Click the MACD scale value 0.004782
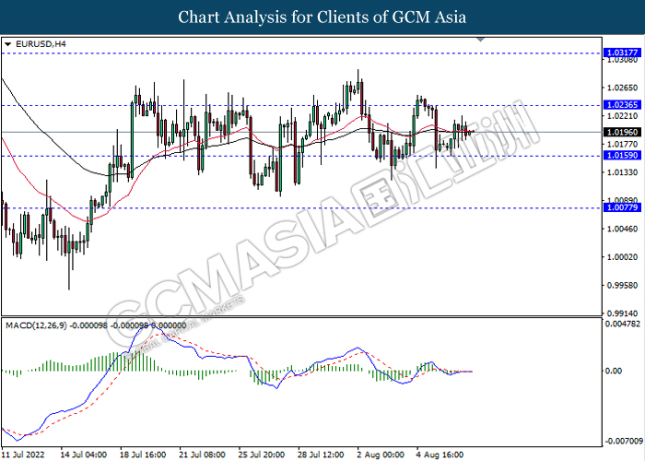The height and width of the screenshot is (461, 645). [622, 324]
